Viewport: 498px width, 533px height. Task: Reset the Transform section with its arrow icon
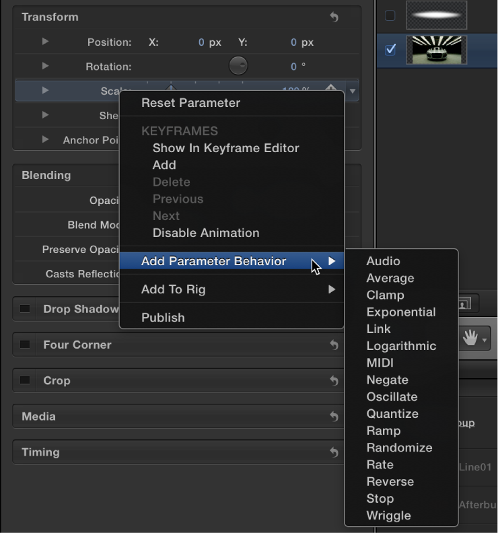[x=334, y=17]
